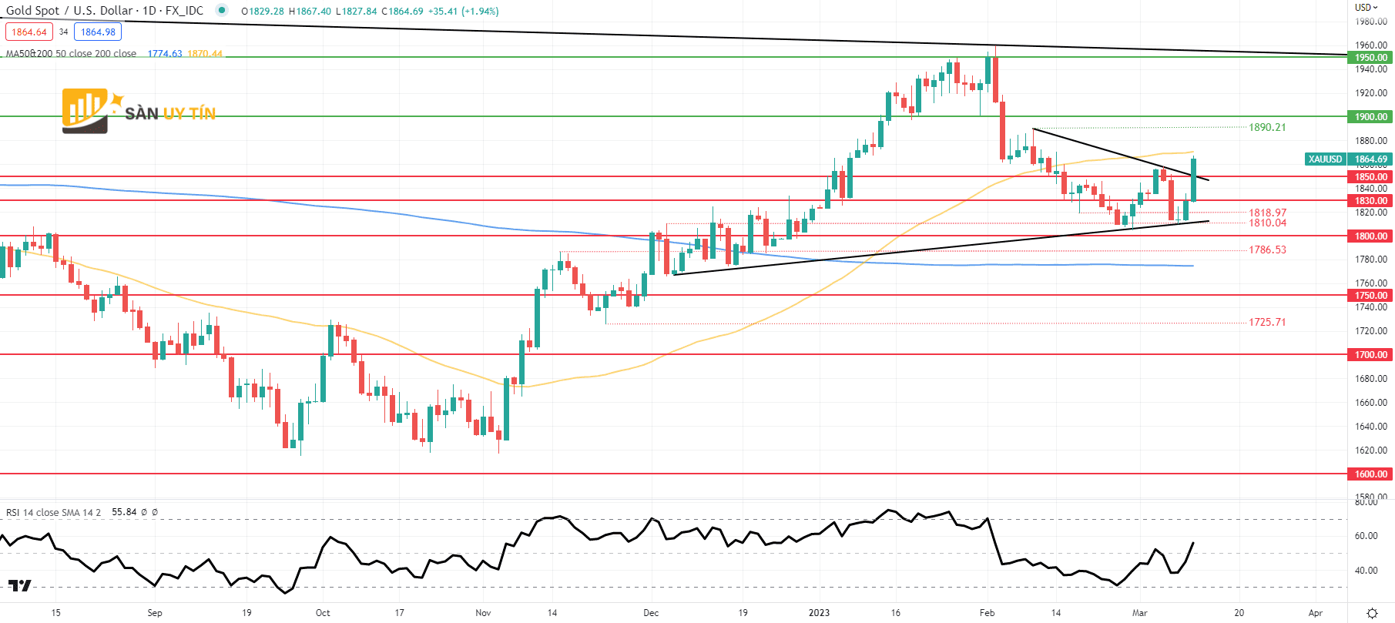
Task: Click the red 1750.00 price line label
Action: [1371, 296]
